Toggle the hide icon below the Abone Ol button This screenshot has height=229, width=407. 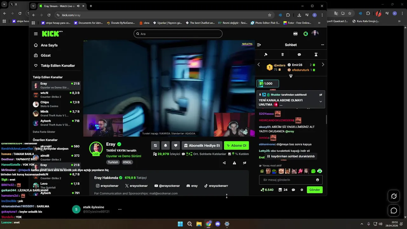[245, 163]
